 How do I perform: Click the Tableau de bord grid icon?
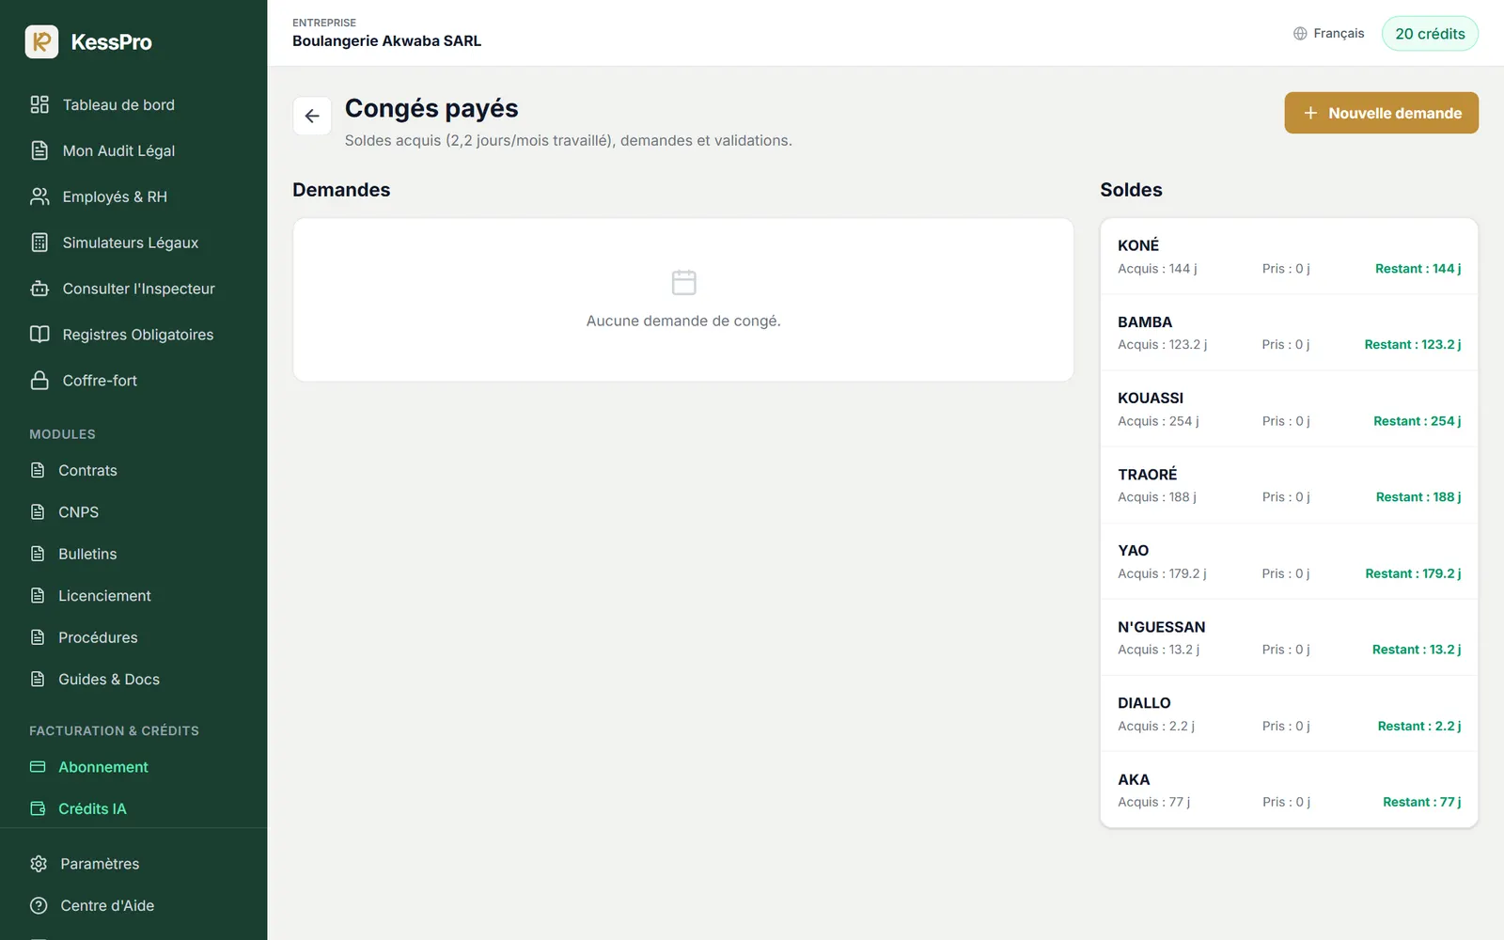(x=39, y=104)
